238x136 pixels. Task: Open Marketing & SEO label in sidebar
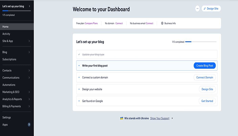click(x=11, y=92)
